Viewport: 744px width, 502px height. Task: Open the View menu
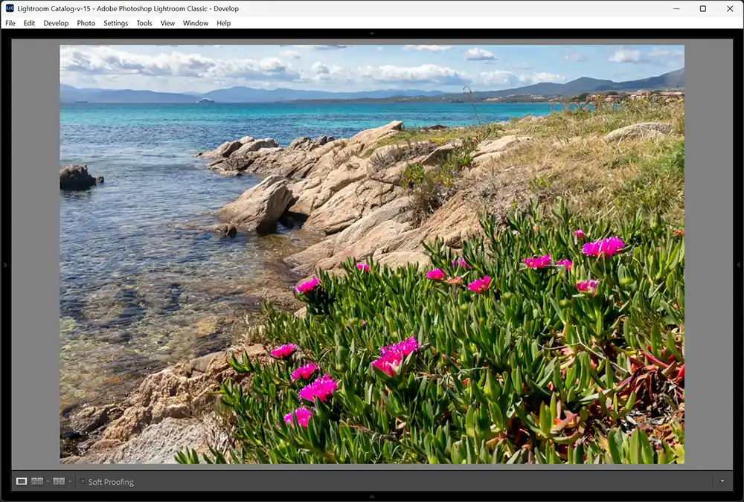click(x=167, y=23)
